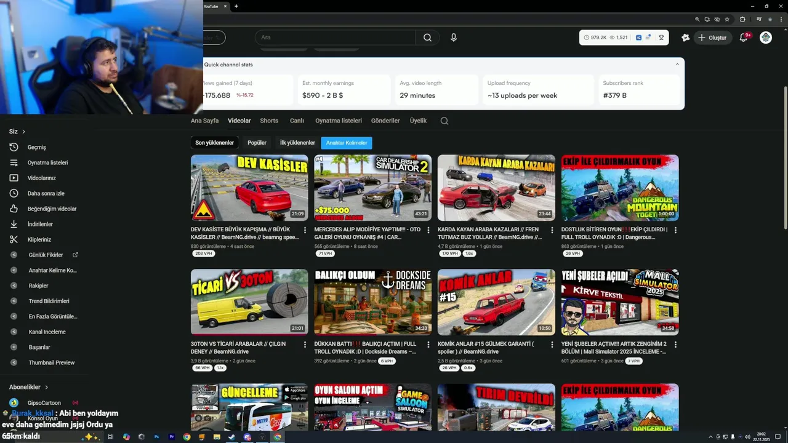Image resolution: width=788 pixels, height=443 pixels.
Task: Bookmark this page with star icon
Action: point(727,19)
